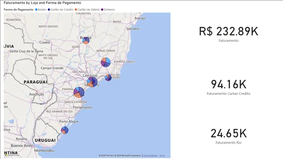
Task: Click the Cartão de Débito legend label
Action: (x=88, y=10)
